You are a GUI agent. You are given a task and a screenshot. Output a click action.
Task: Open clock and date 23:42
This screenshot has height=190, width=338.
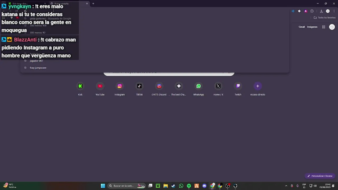tap(325, 186)
